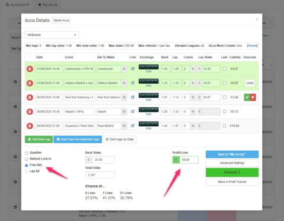Mark Red Bull Salzburg leg as won
This screenshot has height=221, width=284.
(247, 97)
